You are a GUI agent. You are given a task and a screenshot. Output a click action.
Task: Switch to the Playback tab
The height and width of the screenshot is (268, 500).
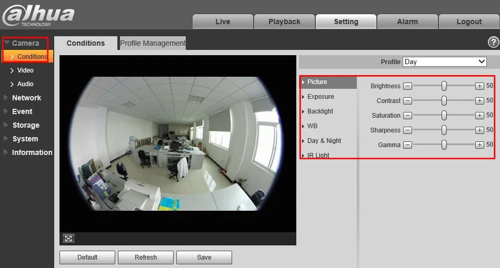[284, 22]
